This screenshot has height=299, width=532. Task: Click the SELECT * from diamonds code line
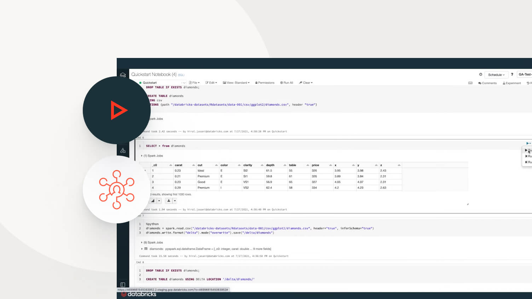pos(166,146)
